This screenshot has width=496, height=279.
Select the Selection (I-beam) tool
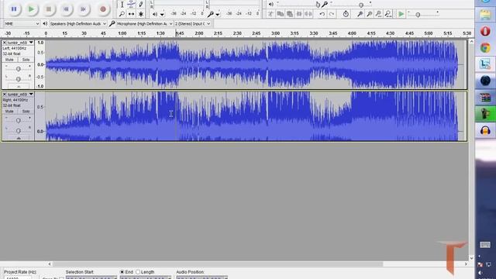tap(122, 5)
